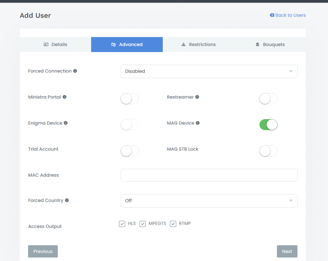Go to the Details tab
This screenshot has height=261, width=328.
[x=55, y=45]
